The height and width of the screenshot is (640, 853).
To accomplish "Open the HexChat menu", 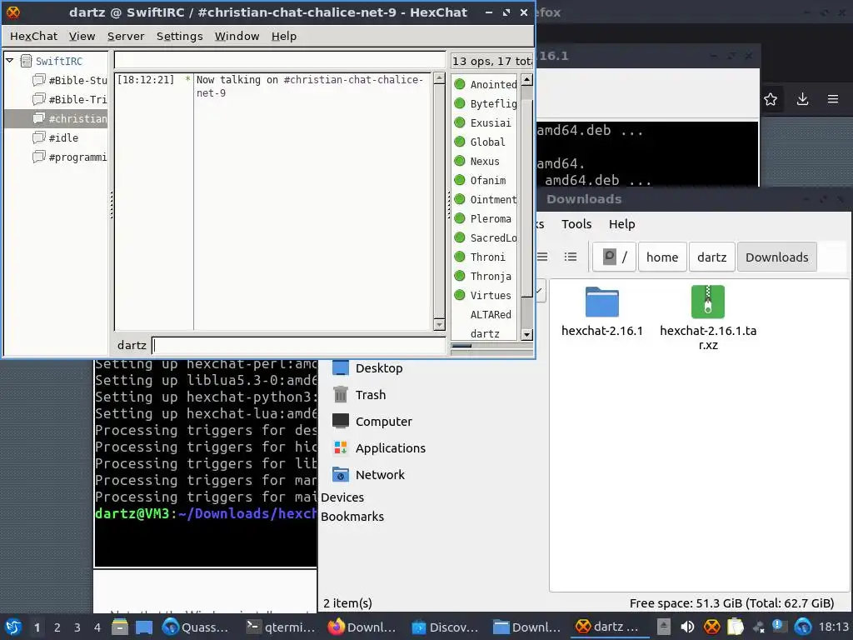I will point(33,36).
